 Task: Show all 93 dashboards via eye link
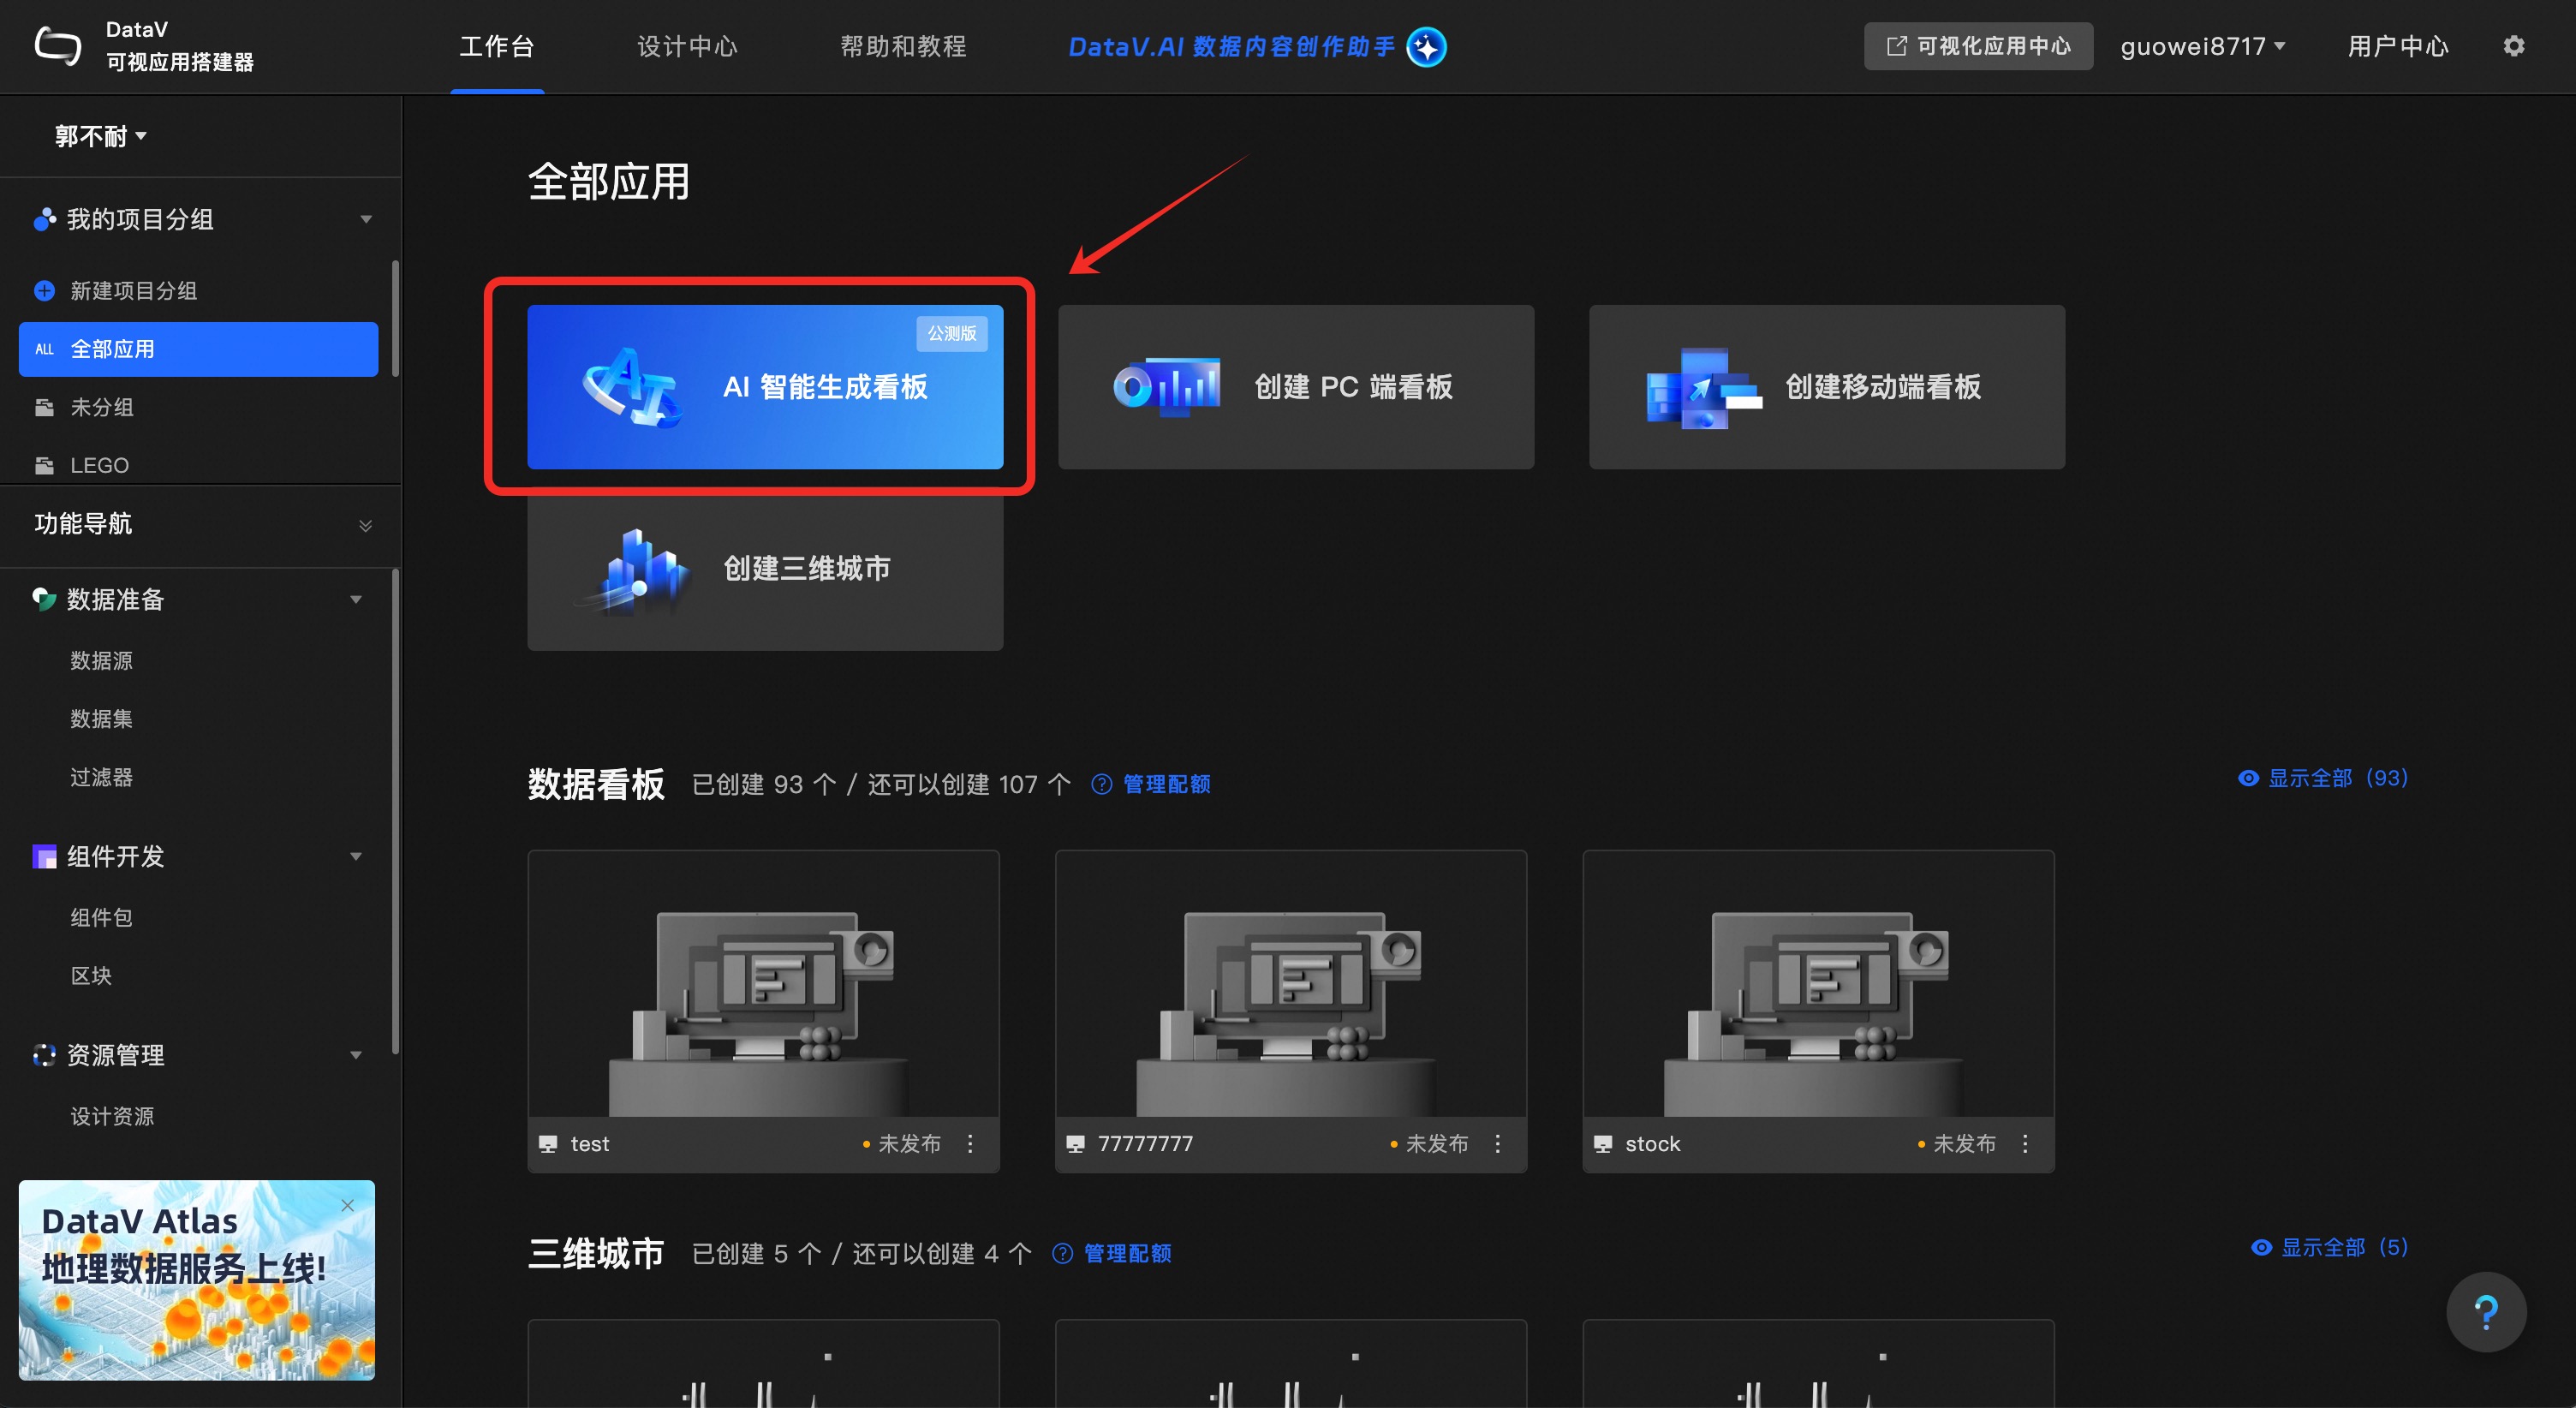coord(2322,778)
